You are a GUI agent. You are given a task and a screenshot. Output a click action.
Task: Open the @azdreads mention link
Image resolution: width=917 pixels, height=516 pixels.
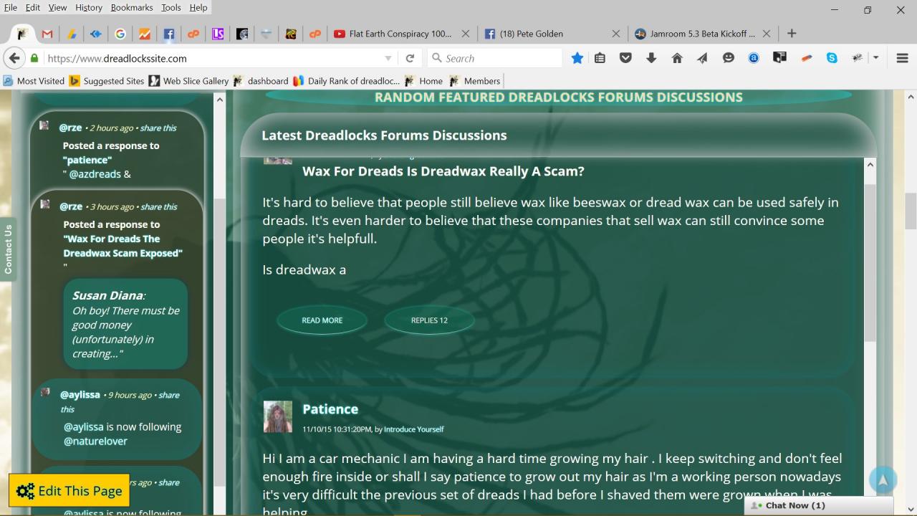click(95, 174)
